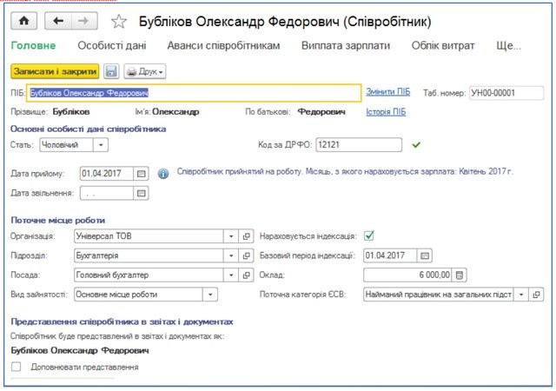
Task: Go back using the left arrow
Action: pos(58,19)
